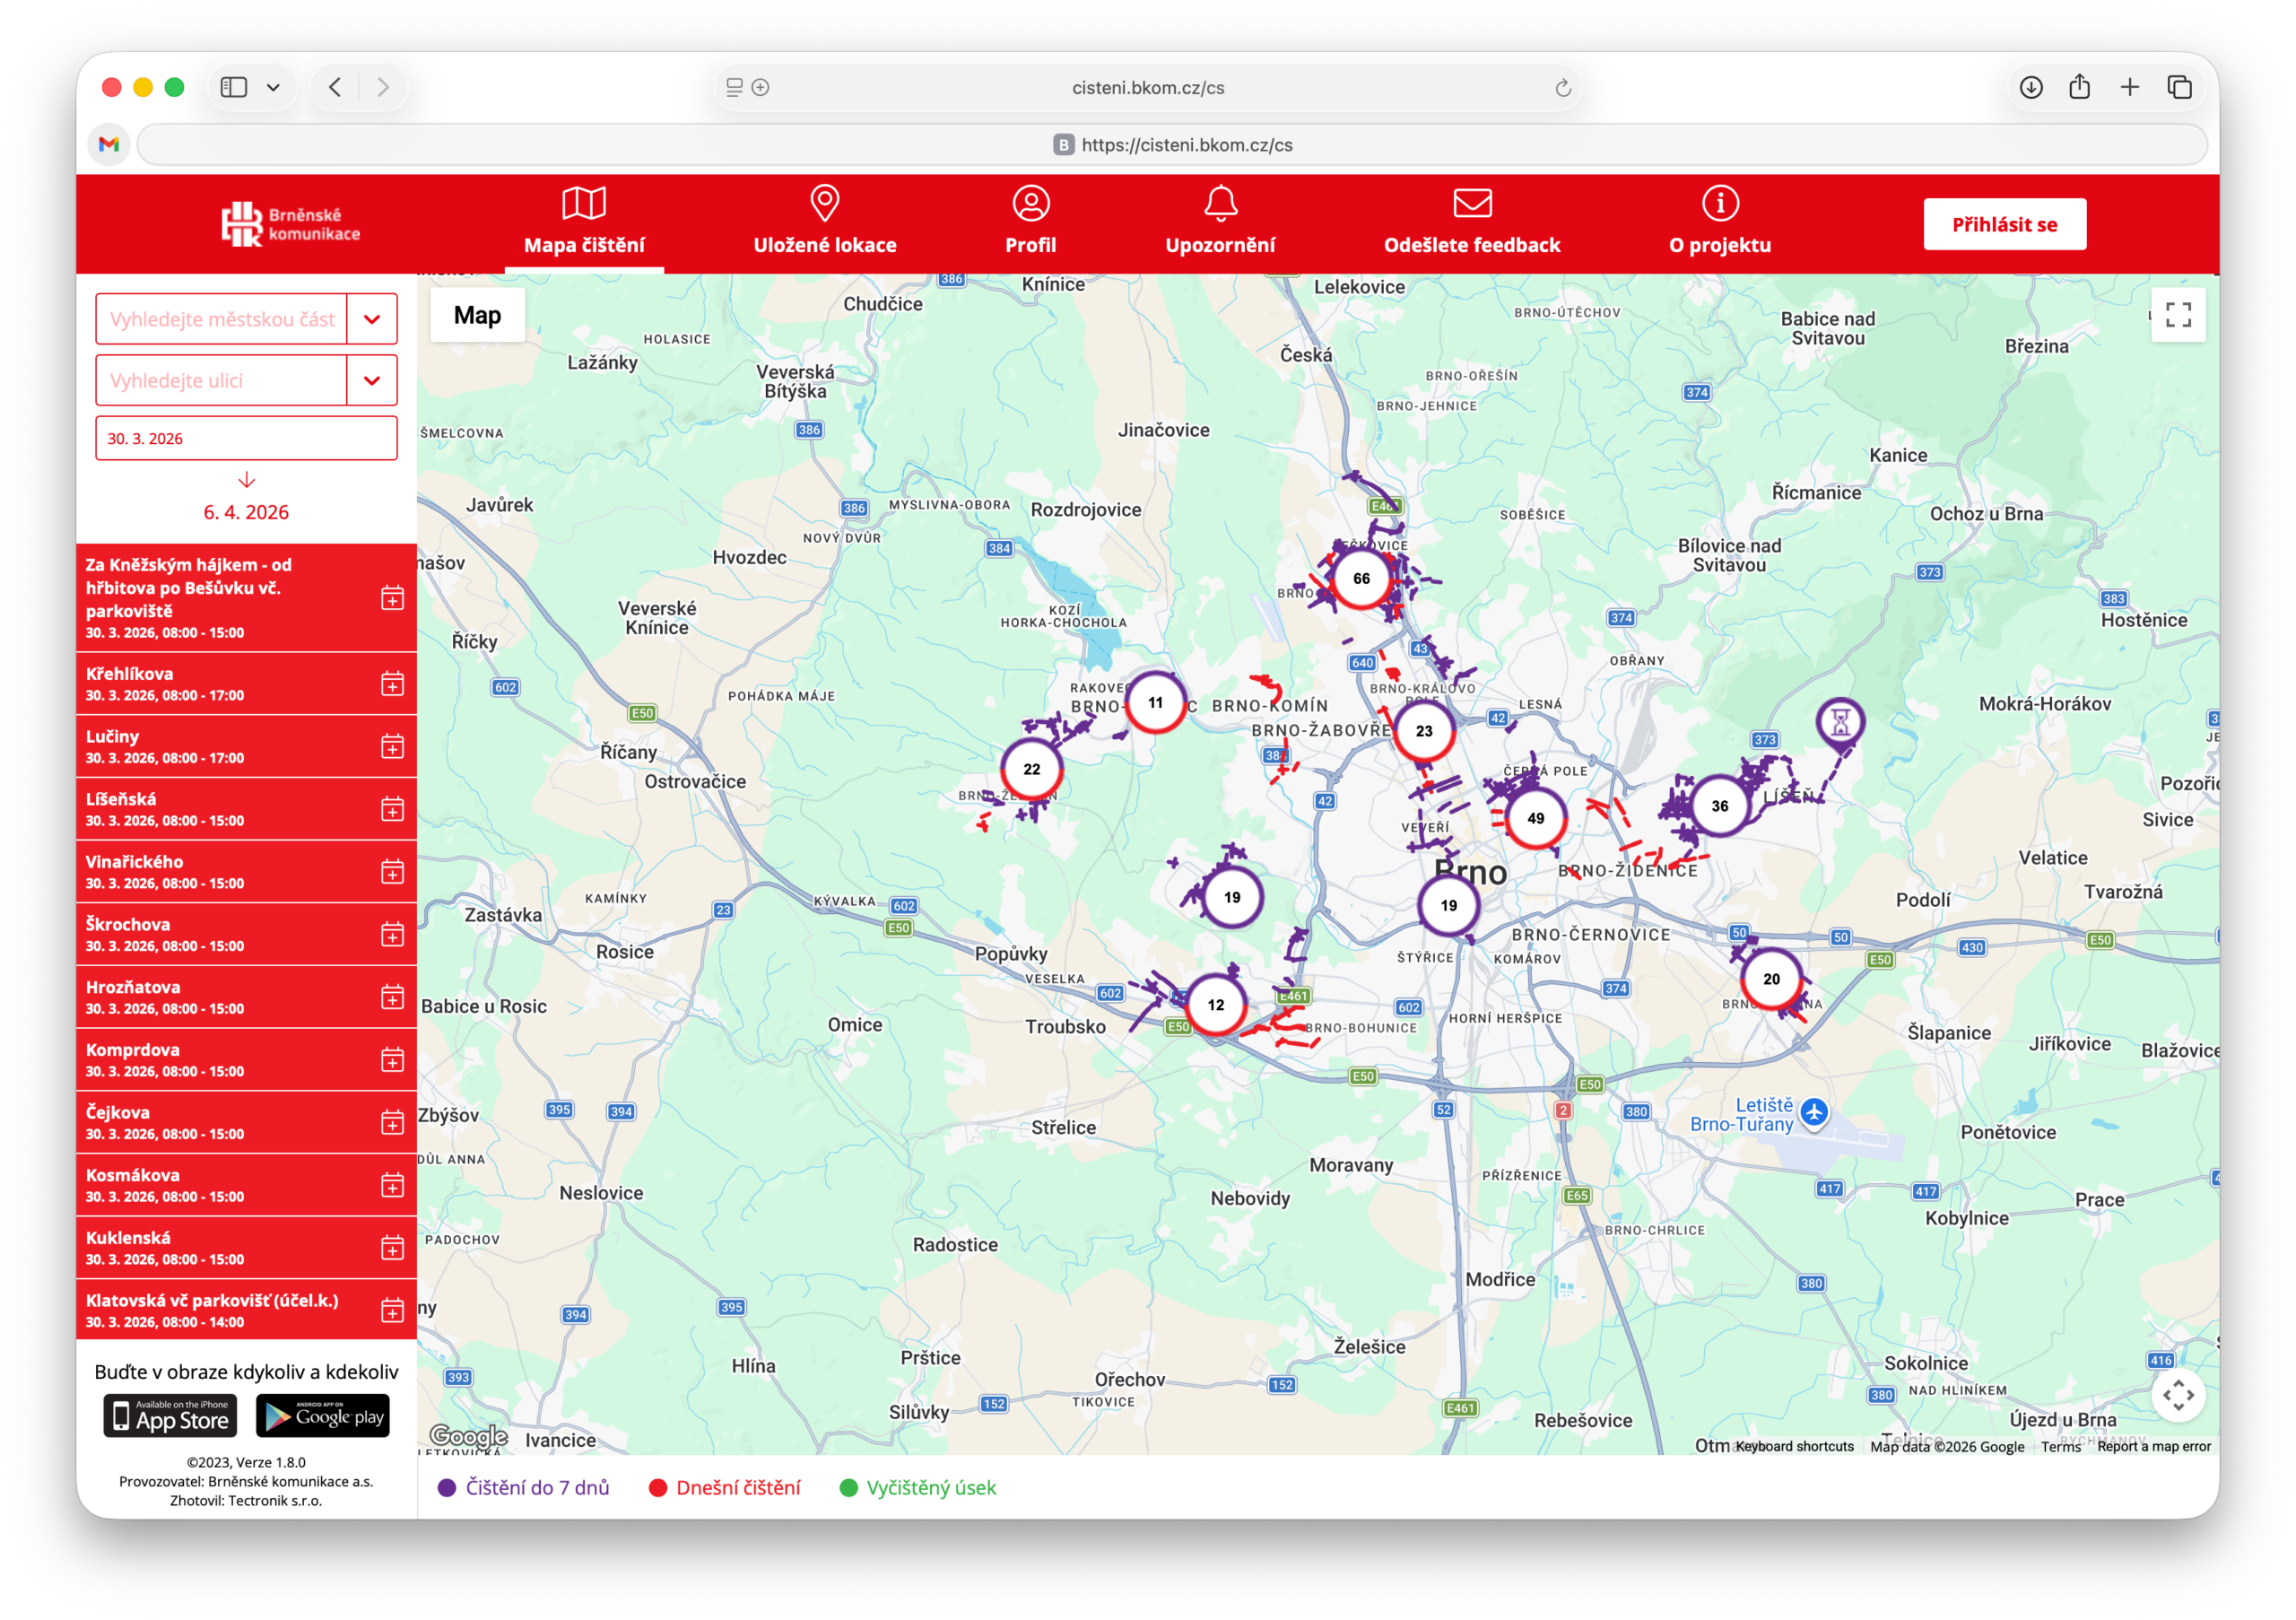Add Kosmákova cleaning to calendar
2296x1620 pixels.
click(392, 1185)
